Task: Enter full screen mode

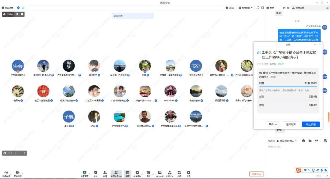Action: [258, 8]
